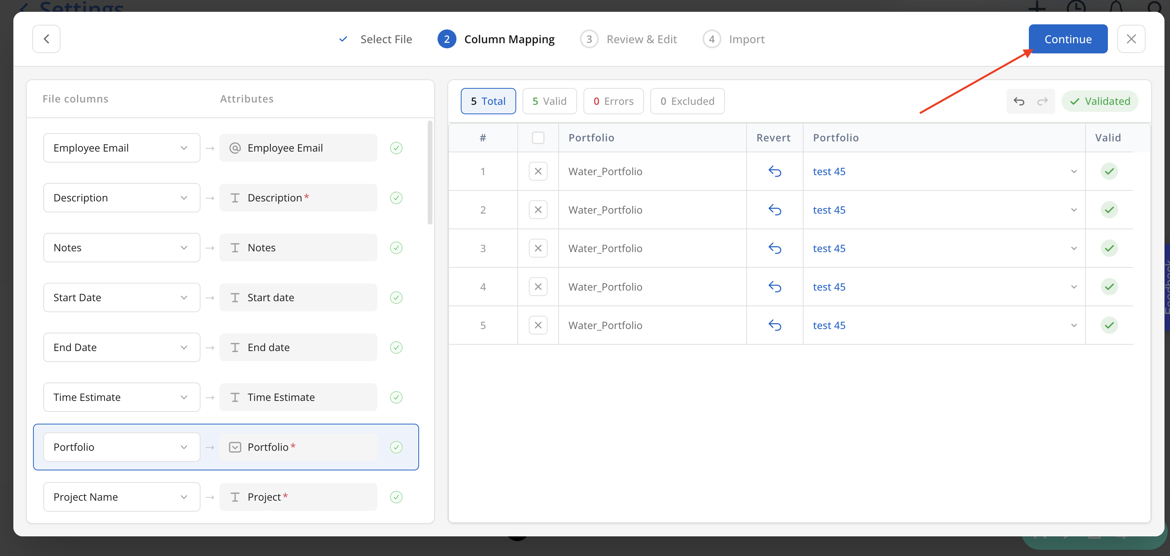The height and width of the screenshot is (556, 1170).
Task: Click the Validated status badge
Action: [x=1100, y=101]
